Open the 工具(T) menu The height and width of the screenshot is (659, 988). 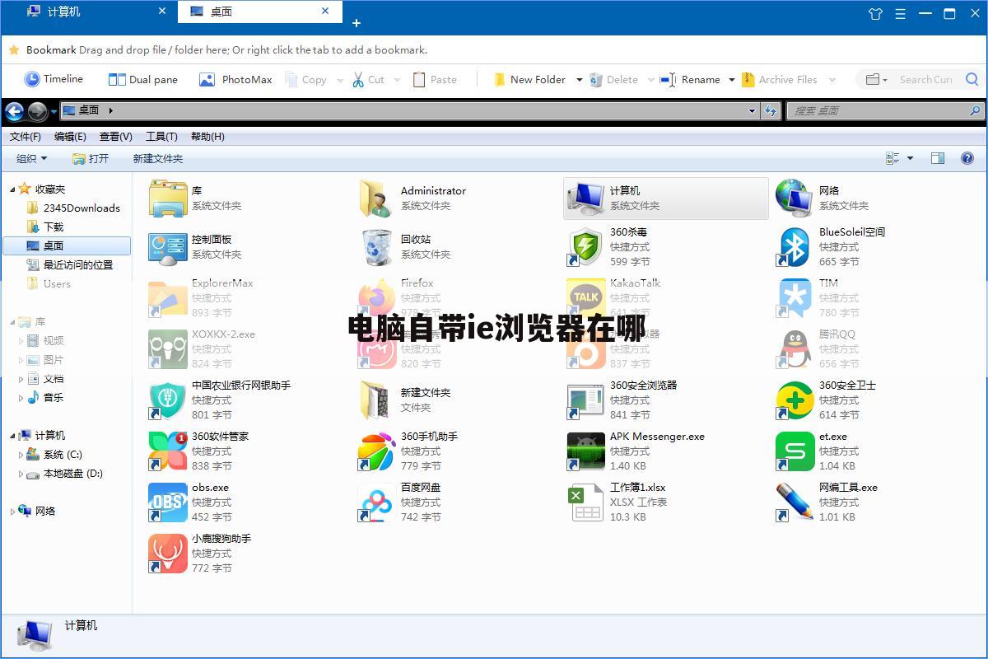tap(161, 136)
